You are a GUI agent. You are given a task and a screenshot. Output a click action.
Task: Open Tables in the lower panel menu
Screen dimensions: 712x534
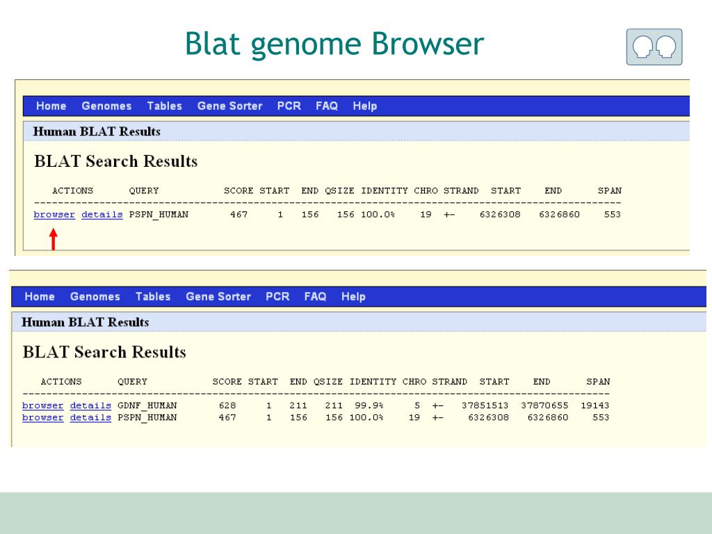153,296
